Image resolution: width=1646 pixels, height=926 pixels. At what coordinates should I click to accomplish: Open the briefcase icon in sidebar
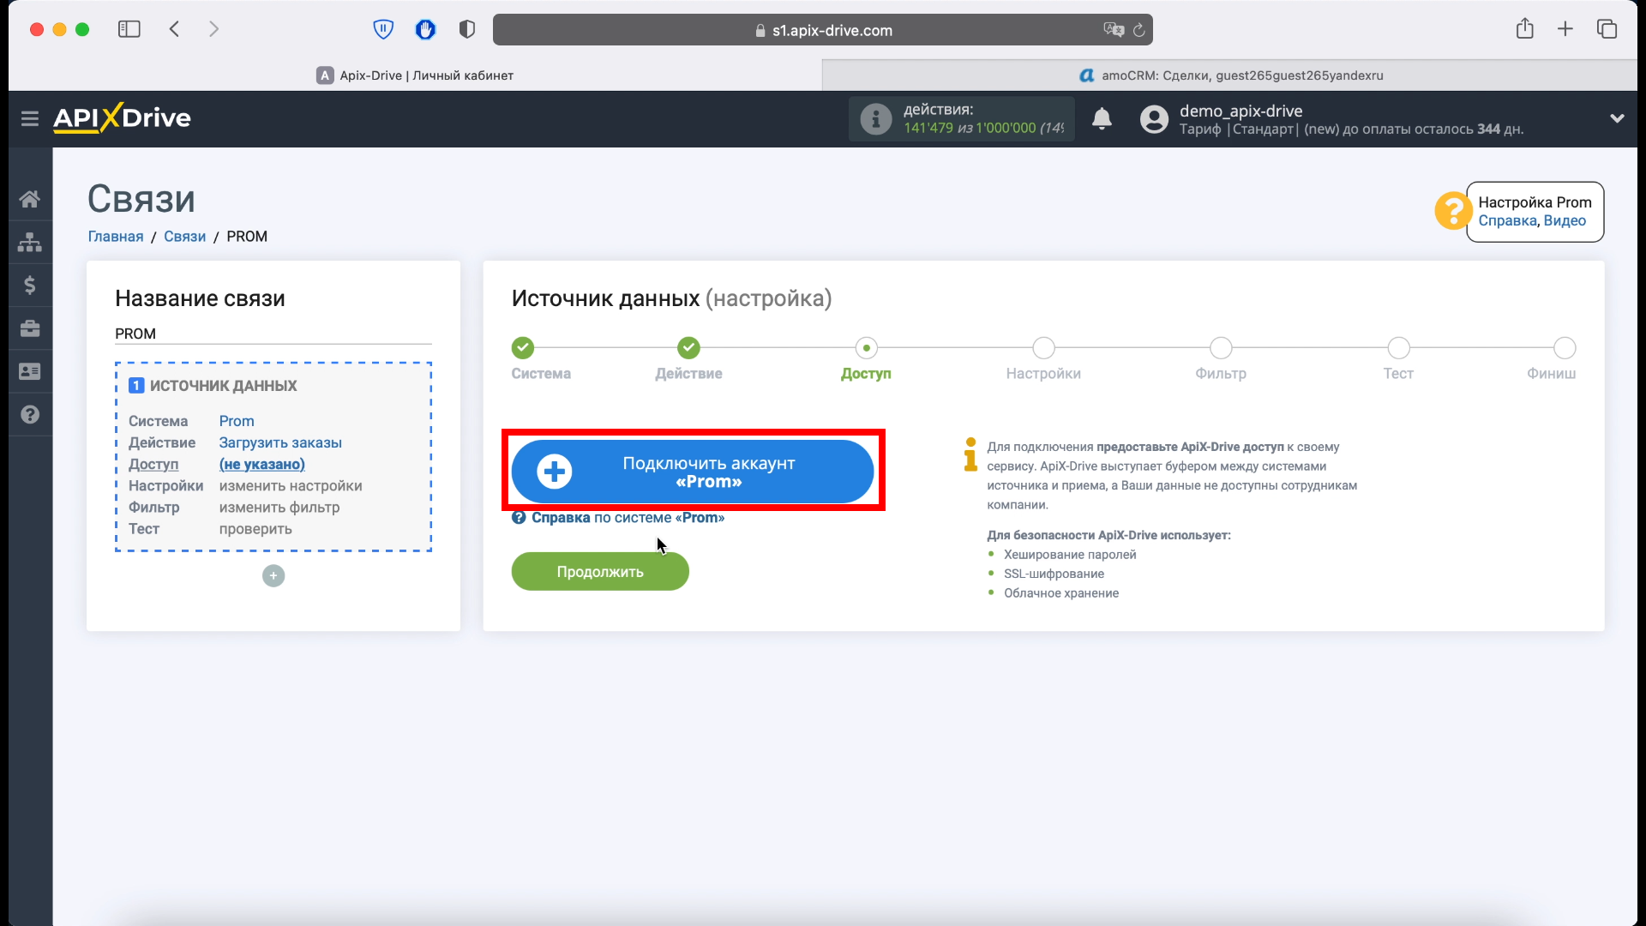30,328
